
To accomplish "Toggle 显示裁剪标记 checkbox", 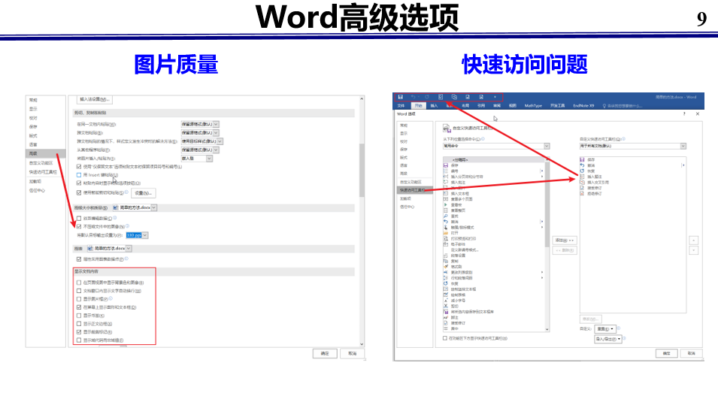I will 79,331.
